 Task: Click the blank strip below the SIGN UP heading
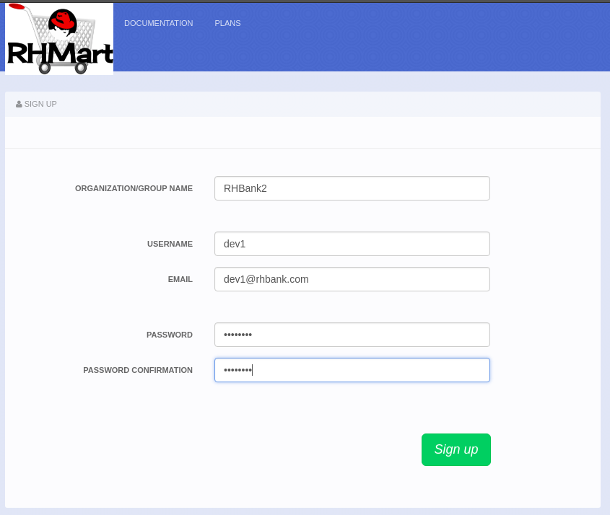[302, 133]
